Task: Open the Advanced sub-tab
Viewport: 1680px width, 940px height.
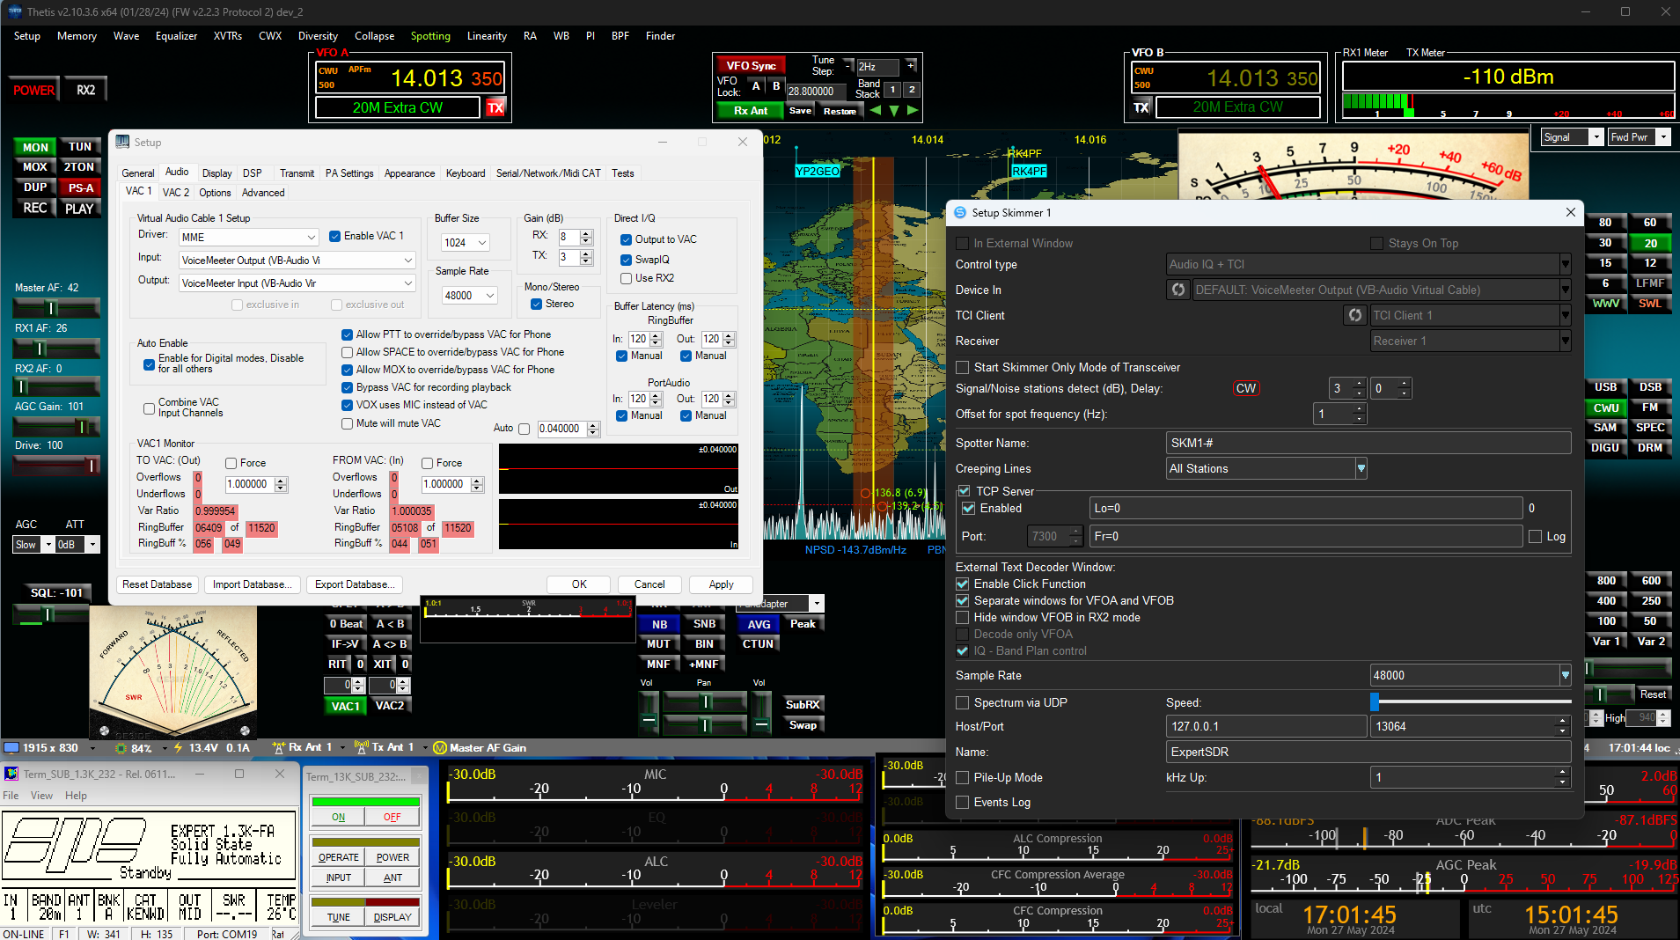Action: [x=263, y=193]
